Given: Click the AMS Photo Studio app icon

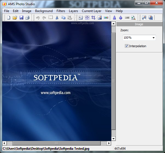Looking at the screenshot, I should click(x=4, y=4).
